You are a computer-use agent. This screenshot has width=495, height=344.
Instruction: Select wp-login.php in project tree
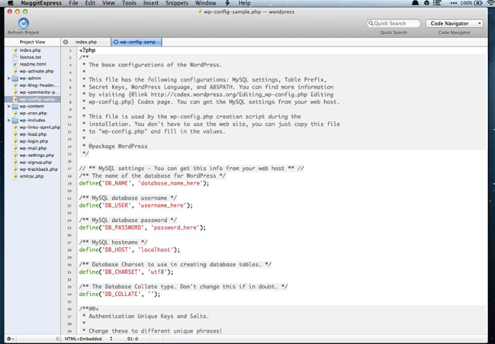click(x=34, y=141)
